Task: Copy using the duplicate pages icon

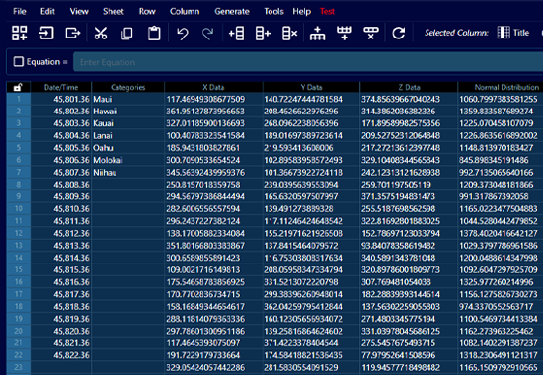Action: (126, 34)
